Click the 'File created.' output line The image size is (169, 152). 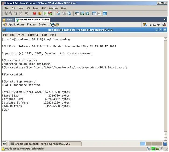pos(13,75)
